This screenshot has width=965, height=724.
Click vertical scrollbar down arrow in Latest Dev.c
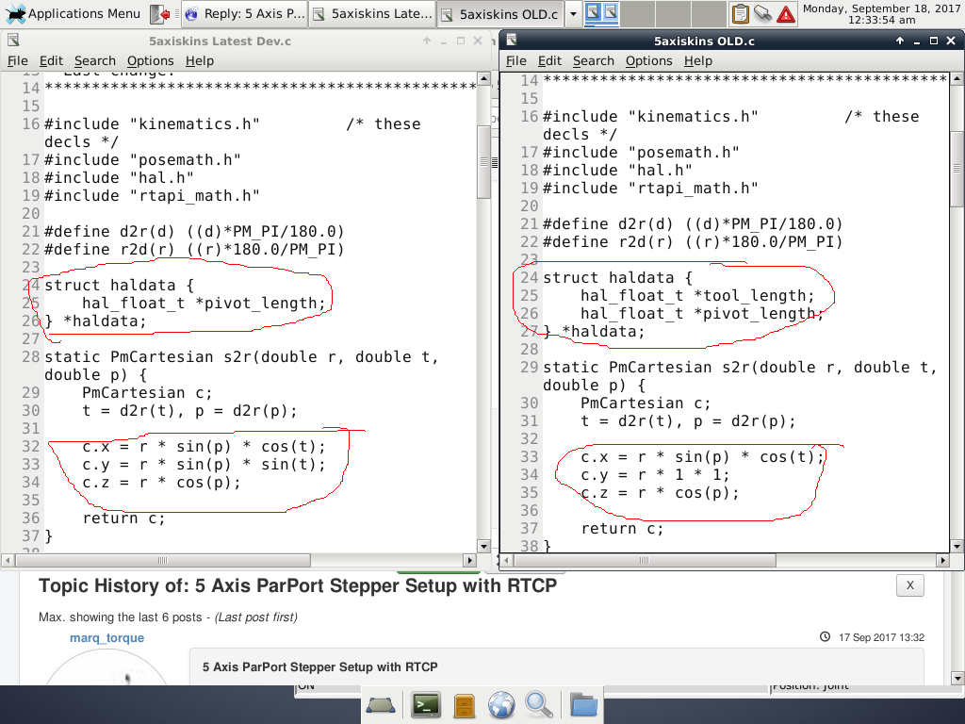(483, 547)
